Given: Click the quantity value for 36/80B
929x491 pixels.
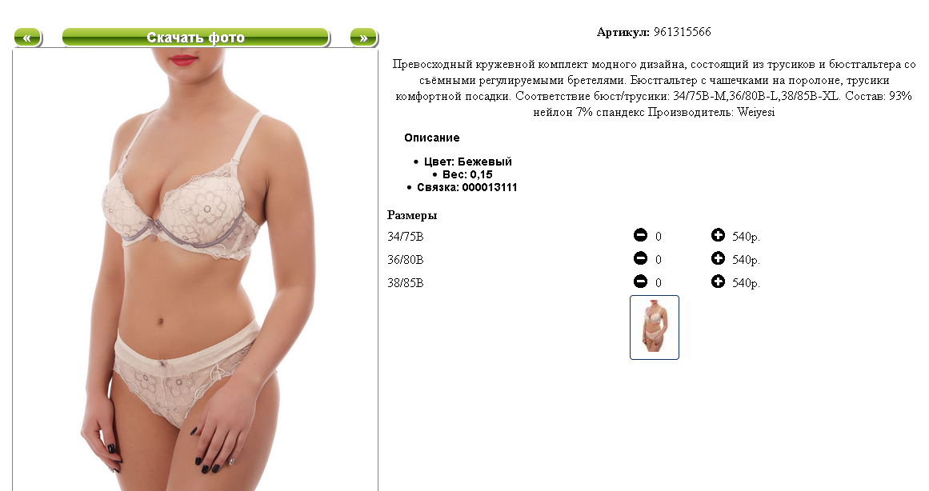Looking at the screenshot, I should coord(659,260).
